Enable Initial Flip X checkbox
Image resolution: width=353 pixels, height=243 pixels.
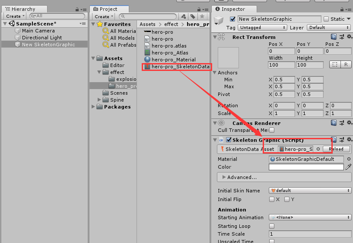click(x=272, y=199)
